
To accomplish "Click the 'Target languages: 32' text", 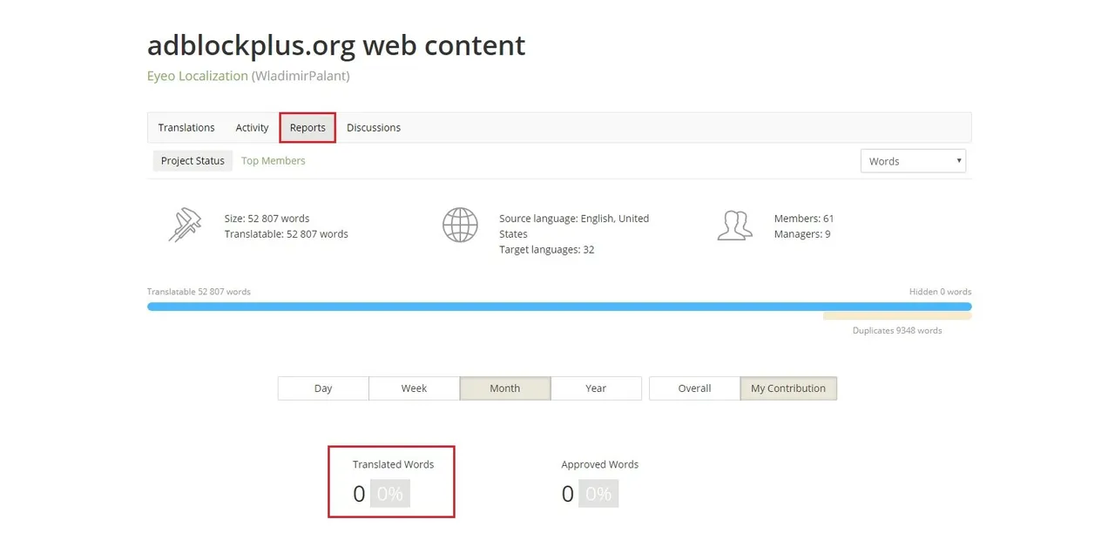I will [x=547, y=250].
